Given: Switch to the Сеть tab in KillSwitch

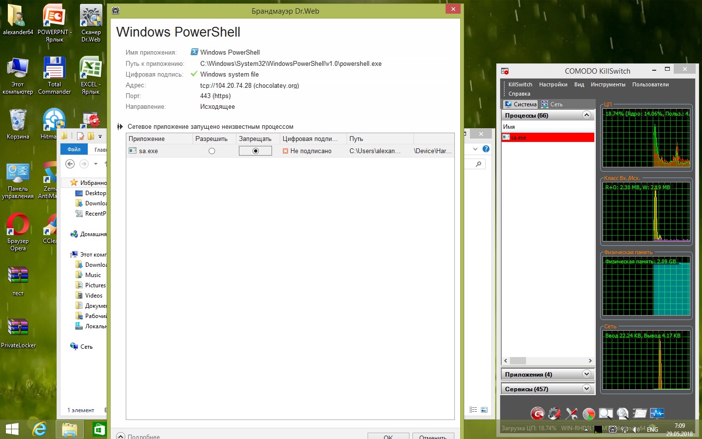Looking at the screenshot, I should coord(552,104).
